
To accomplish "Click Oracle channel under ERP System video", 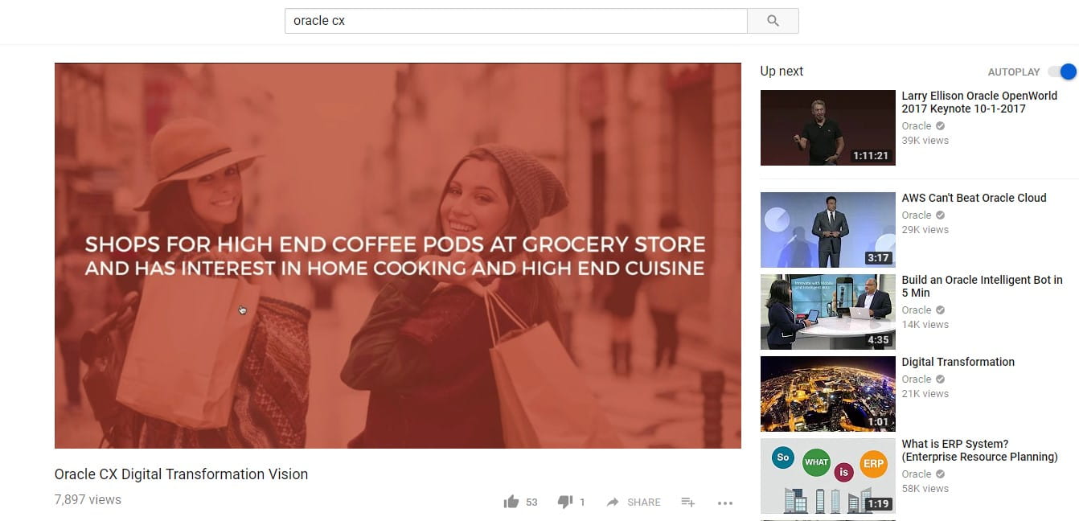I will coord(917,474).
